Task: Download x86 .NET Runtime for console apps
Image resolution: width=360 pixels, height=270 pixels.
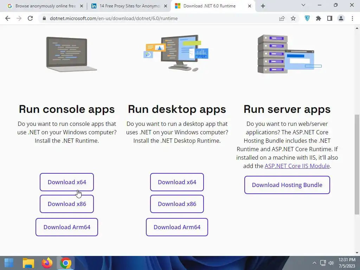Action: click(67, 204)
